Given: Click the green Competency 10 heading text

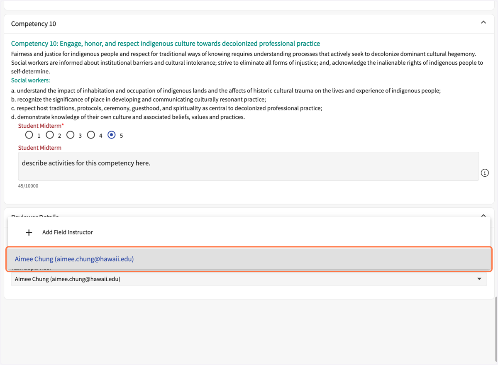Looking at the screenshot, I should tap(166, 44).
